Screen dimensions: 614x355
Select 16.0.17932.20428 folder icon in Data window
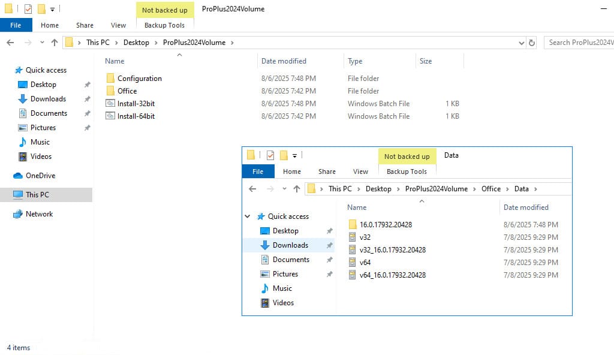click(353, 224)
